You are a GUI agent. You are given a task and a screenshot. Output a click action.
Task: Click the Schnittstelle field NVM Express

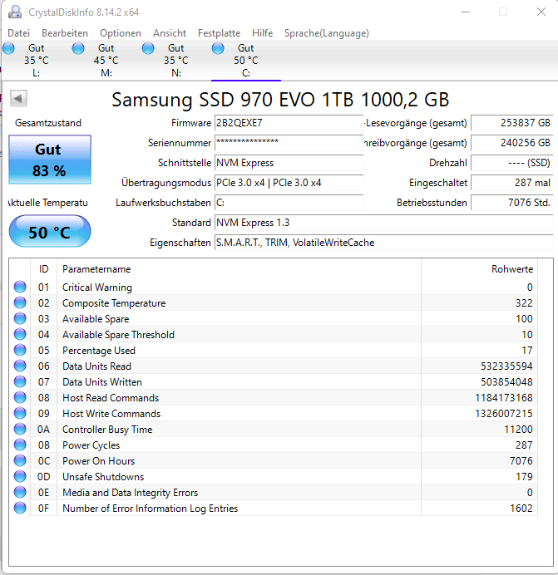[289, 163]
